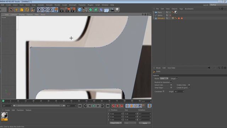
Task: Click Apply in the coordinates panel
Action: (145, 123)
